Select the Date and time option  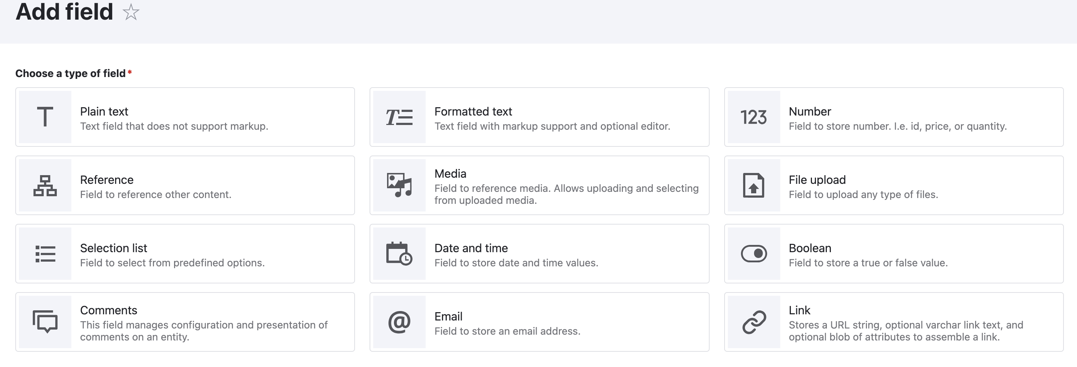click(471, 248)
